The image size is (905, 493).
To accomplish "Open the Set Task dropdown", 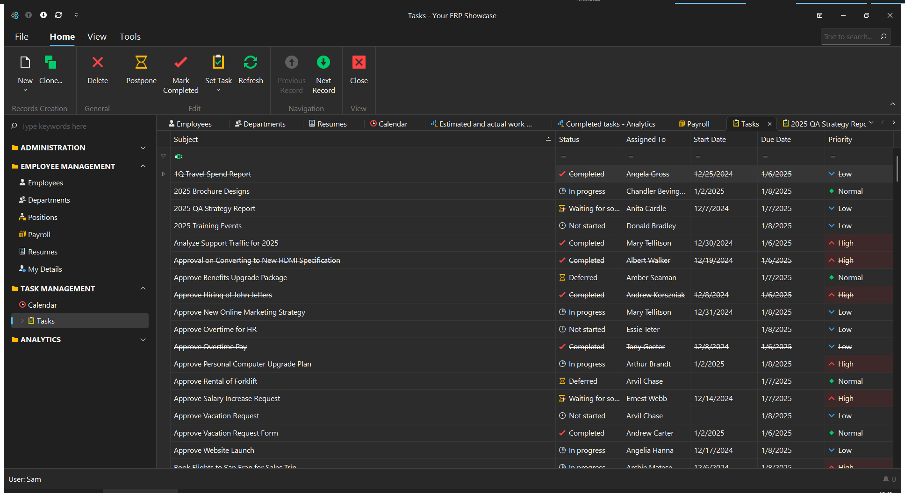I will point(218,90).
